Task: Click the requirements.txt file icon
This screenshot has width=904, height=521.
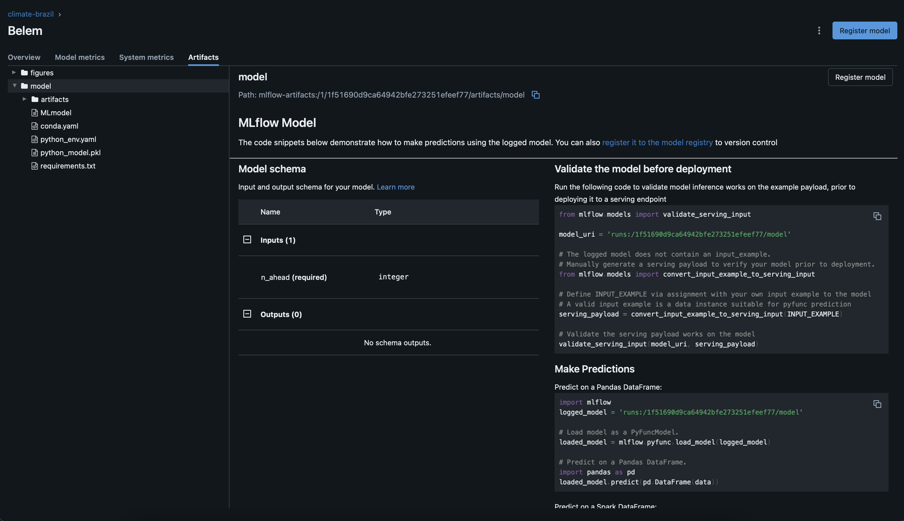Action: click(x=35, y=166)
